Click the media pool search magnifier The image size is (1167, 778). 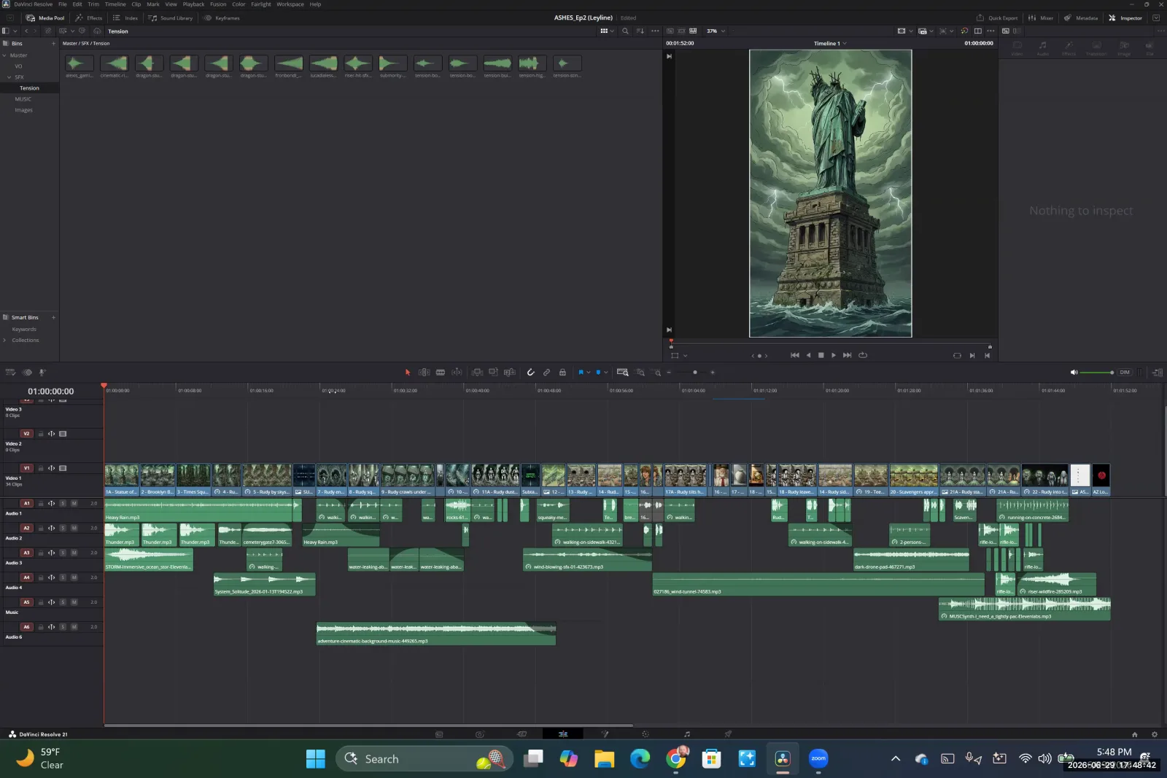coord(625,31)
